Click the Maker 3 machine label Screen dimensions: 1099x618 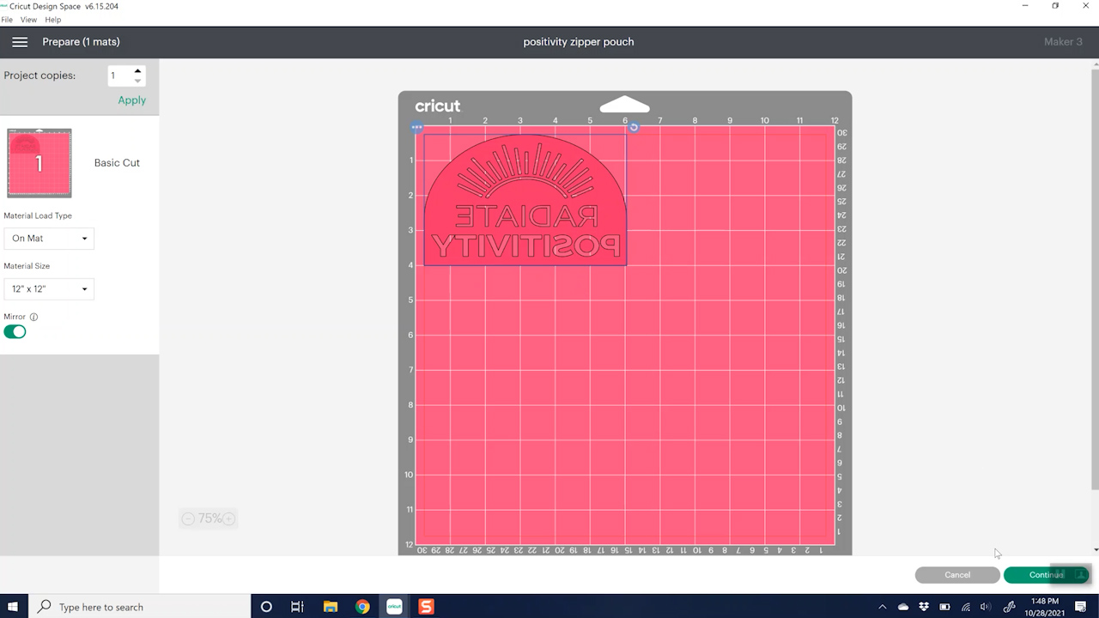point(1063,42)
